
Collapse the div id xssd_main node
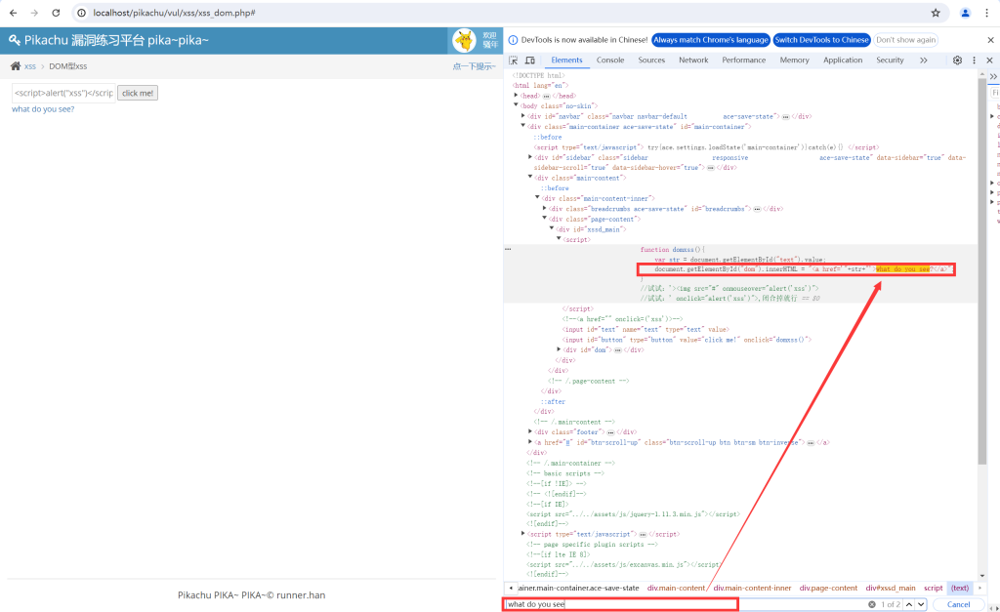(x=552, y=228)
